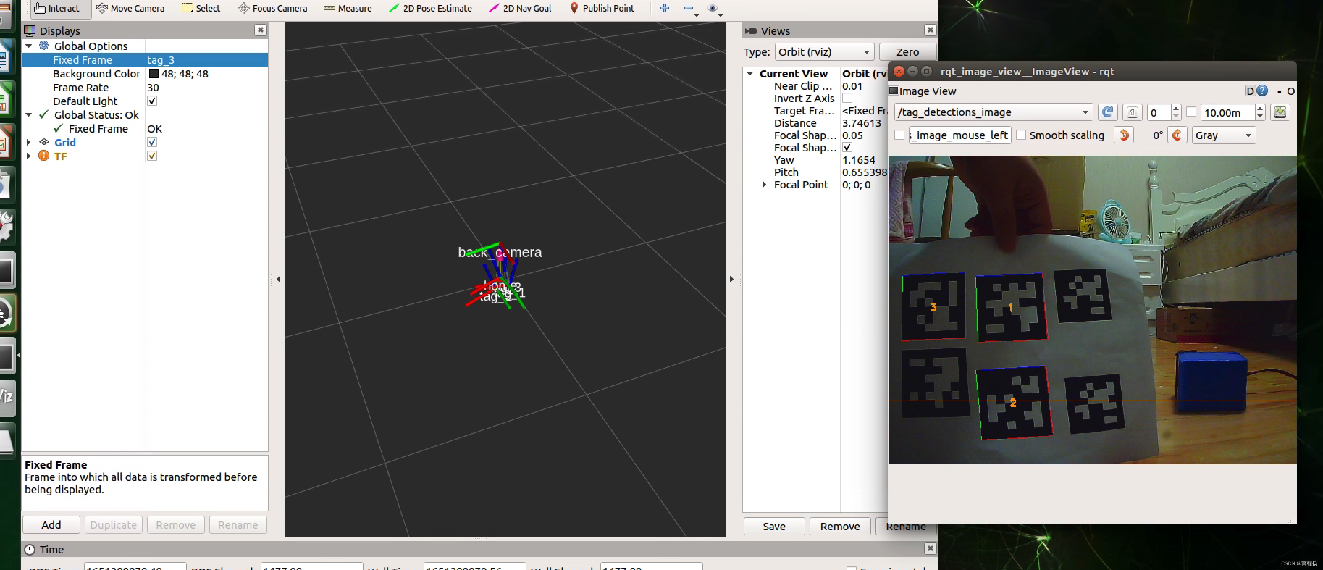1323x570 pixels.
Task: Select the /tag_detections_image topic dropdown
Action: tap(991, 112)
